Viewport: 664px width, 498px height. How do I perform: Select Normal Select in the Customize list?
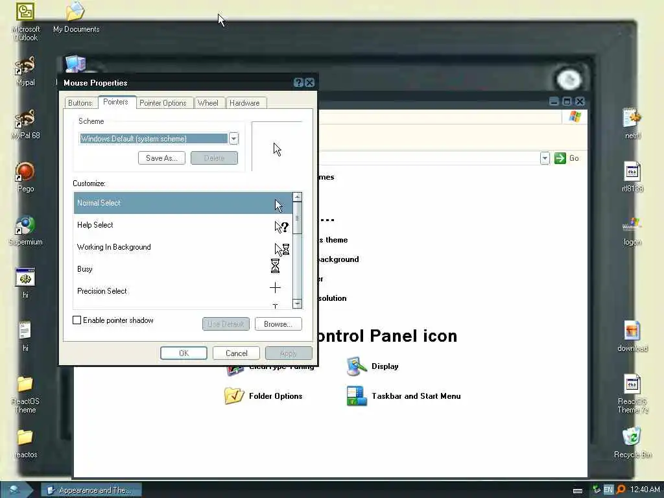point(183,203)
